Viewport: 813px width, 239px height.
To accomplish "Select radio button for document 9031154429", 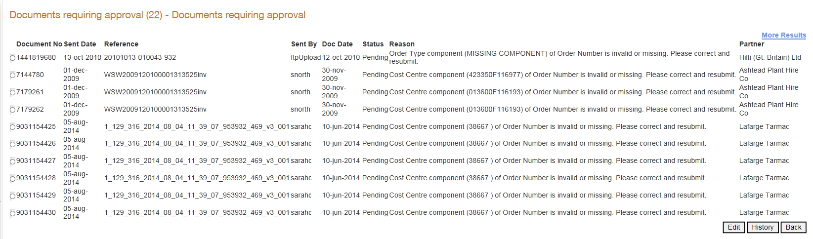I will (x=13, y=196).
